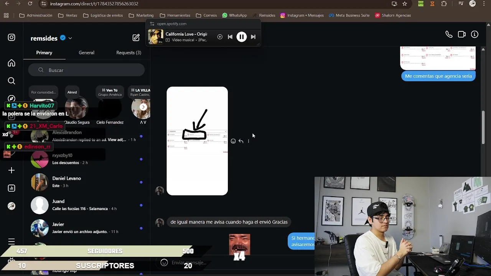View site information icon in address bar
The height and width of the screenshot is (276, 491).
tap(44, 4)
